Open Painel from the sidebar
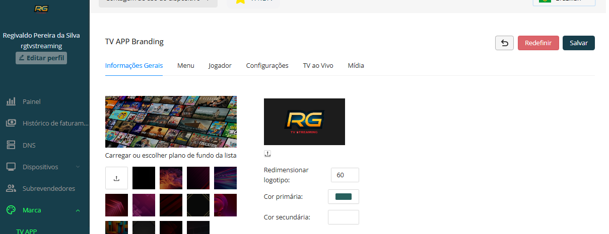This screenshot has height=234, width=609. [x=31, y=101]
